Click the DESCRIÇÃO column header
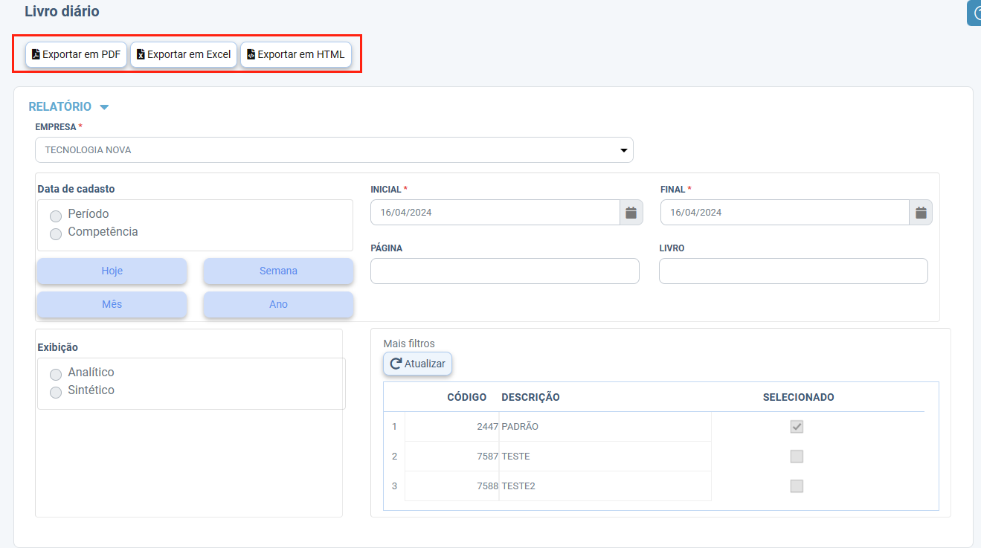This screenshot has height=548, width=981. 530,397
